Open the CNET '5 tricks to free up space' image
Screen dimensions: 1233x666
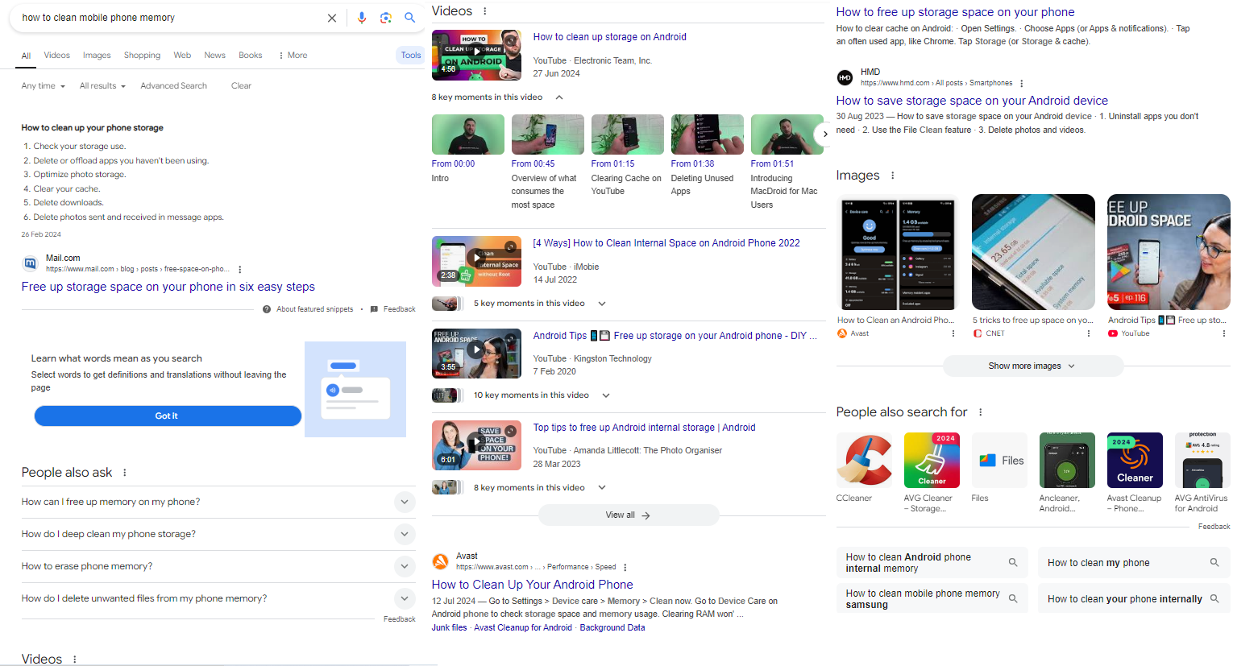click(x=1033, y=252)
